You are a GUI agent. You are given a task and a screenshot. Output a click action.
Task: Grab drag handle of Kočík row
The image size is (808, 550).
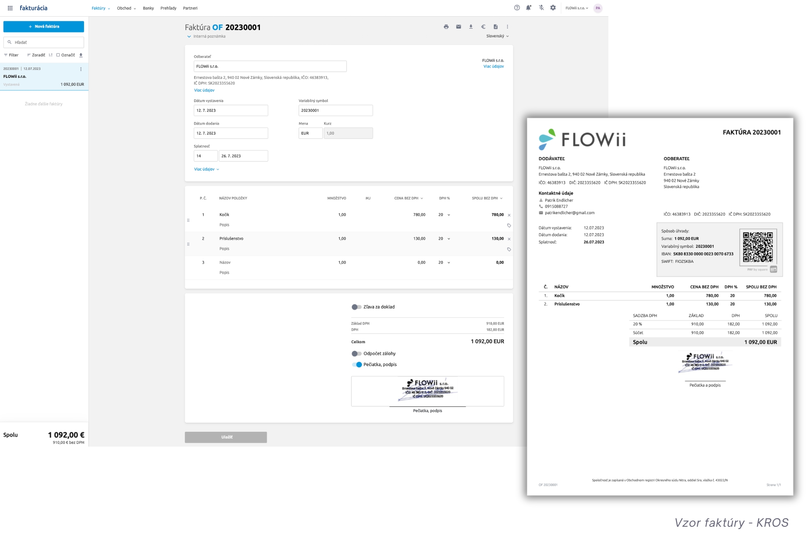[188, 220]
